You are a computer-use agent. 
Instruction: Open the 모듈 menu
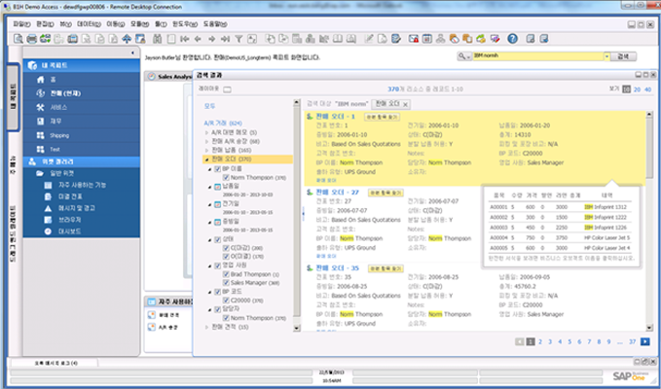pyautogui.click(x=140, y=24)
